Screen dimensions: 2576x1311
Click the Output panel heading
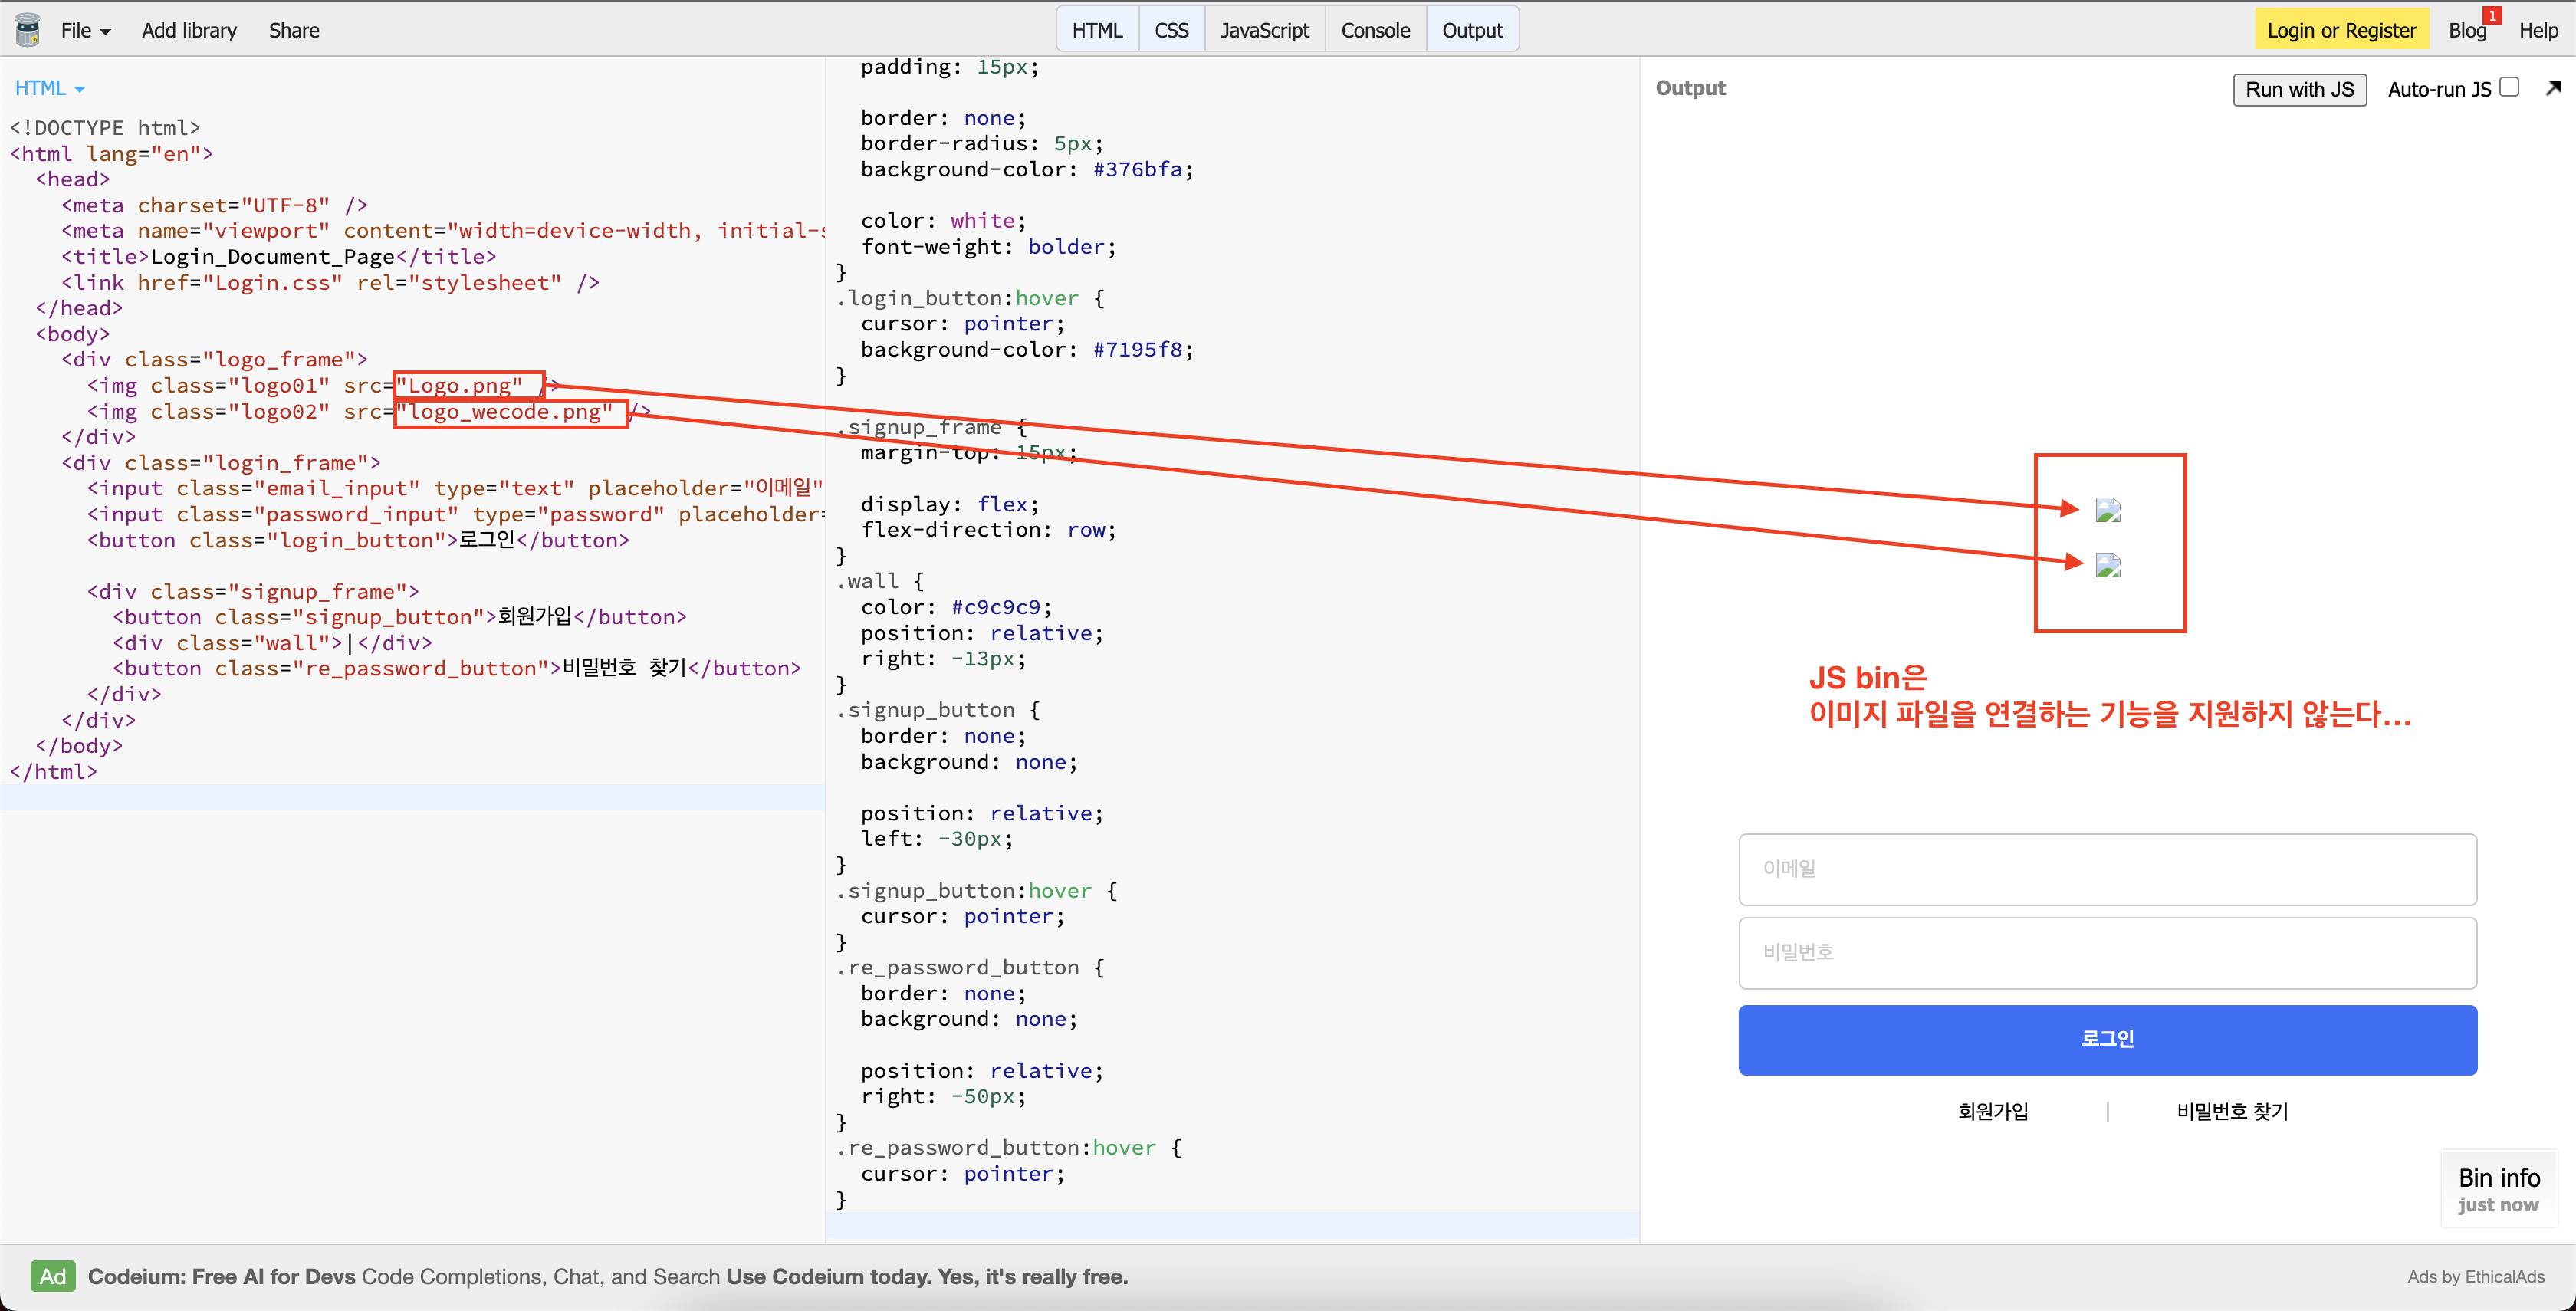click(x=1690, y=88)
